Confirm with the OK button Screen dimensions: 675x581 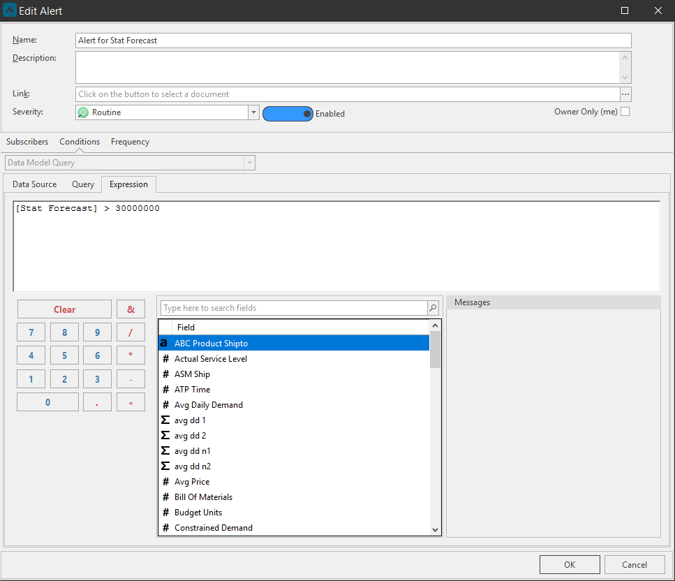click(x=570, y=565)
